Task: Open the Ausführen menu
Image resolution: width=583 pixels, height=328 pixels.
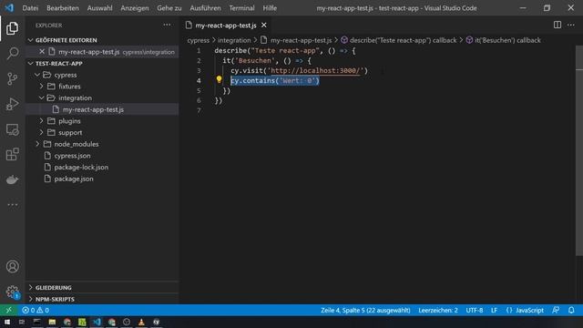Action: click(205, 8)
